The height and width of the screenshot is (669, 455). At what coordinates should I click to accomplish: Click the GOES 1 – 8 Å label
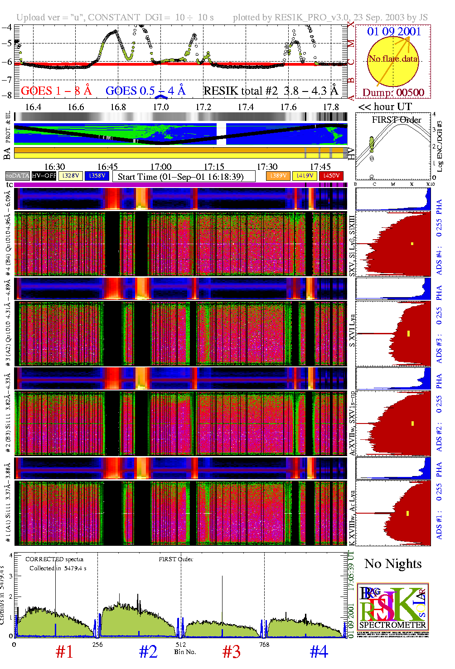pyautogui.click(x=56, y=91)
